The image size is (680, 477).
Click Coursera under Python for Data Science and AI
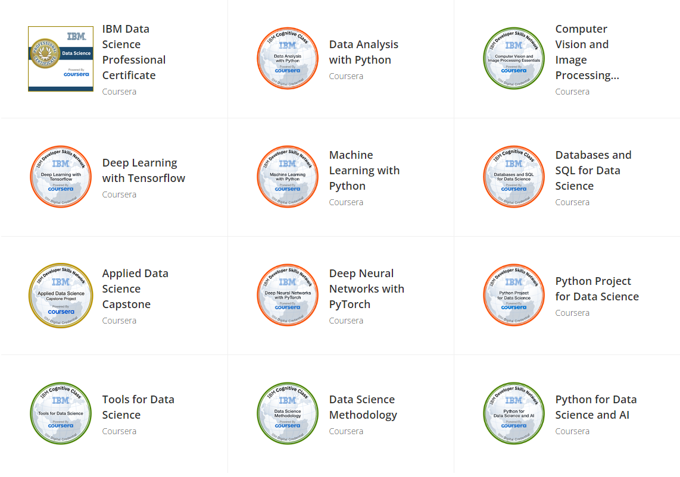pyautogui.click(x=572, y=431)
